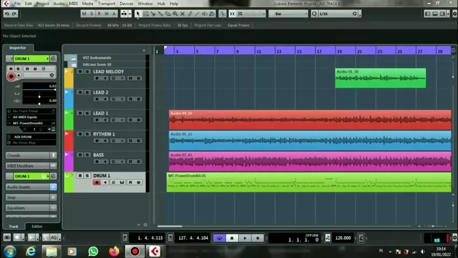Click the Stop button in transport
Viewport: 458px width, 258px height.
click(x=232, y=238)
